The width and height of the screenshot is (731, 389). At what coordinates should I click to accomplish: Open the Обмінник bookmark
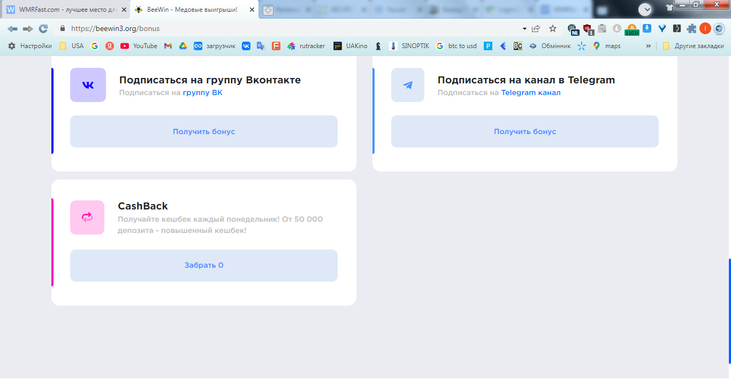coord(550,46)
